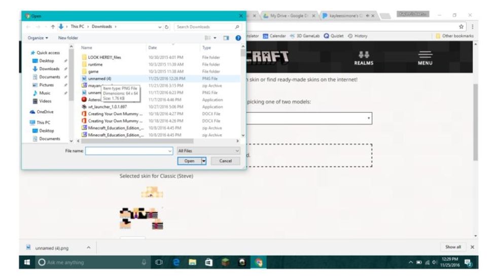Select the wt_launcher_1.0.1.697 file
Viewport: 497px width, 279px height.
coord(108,107)
